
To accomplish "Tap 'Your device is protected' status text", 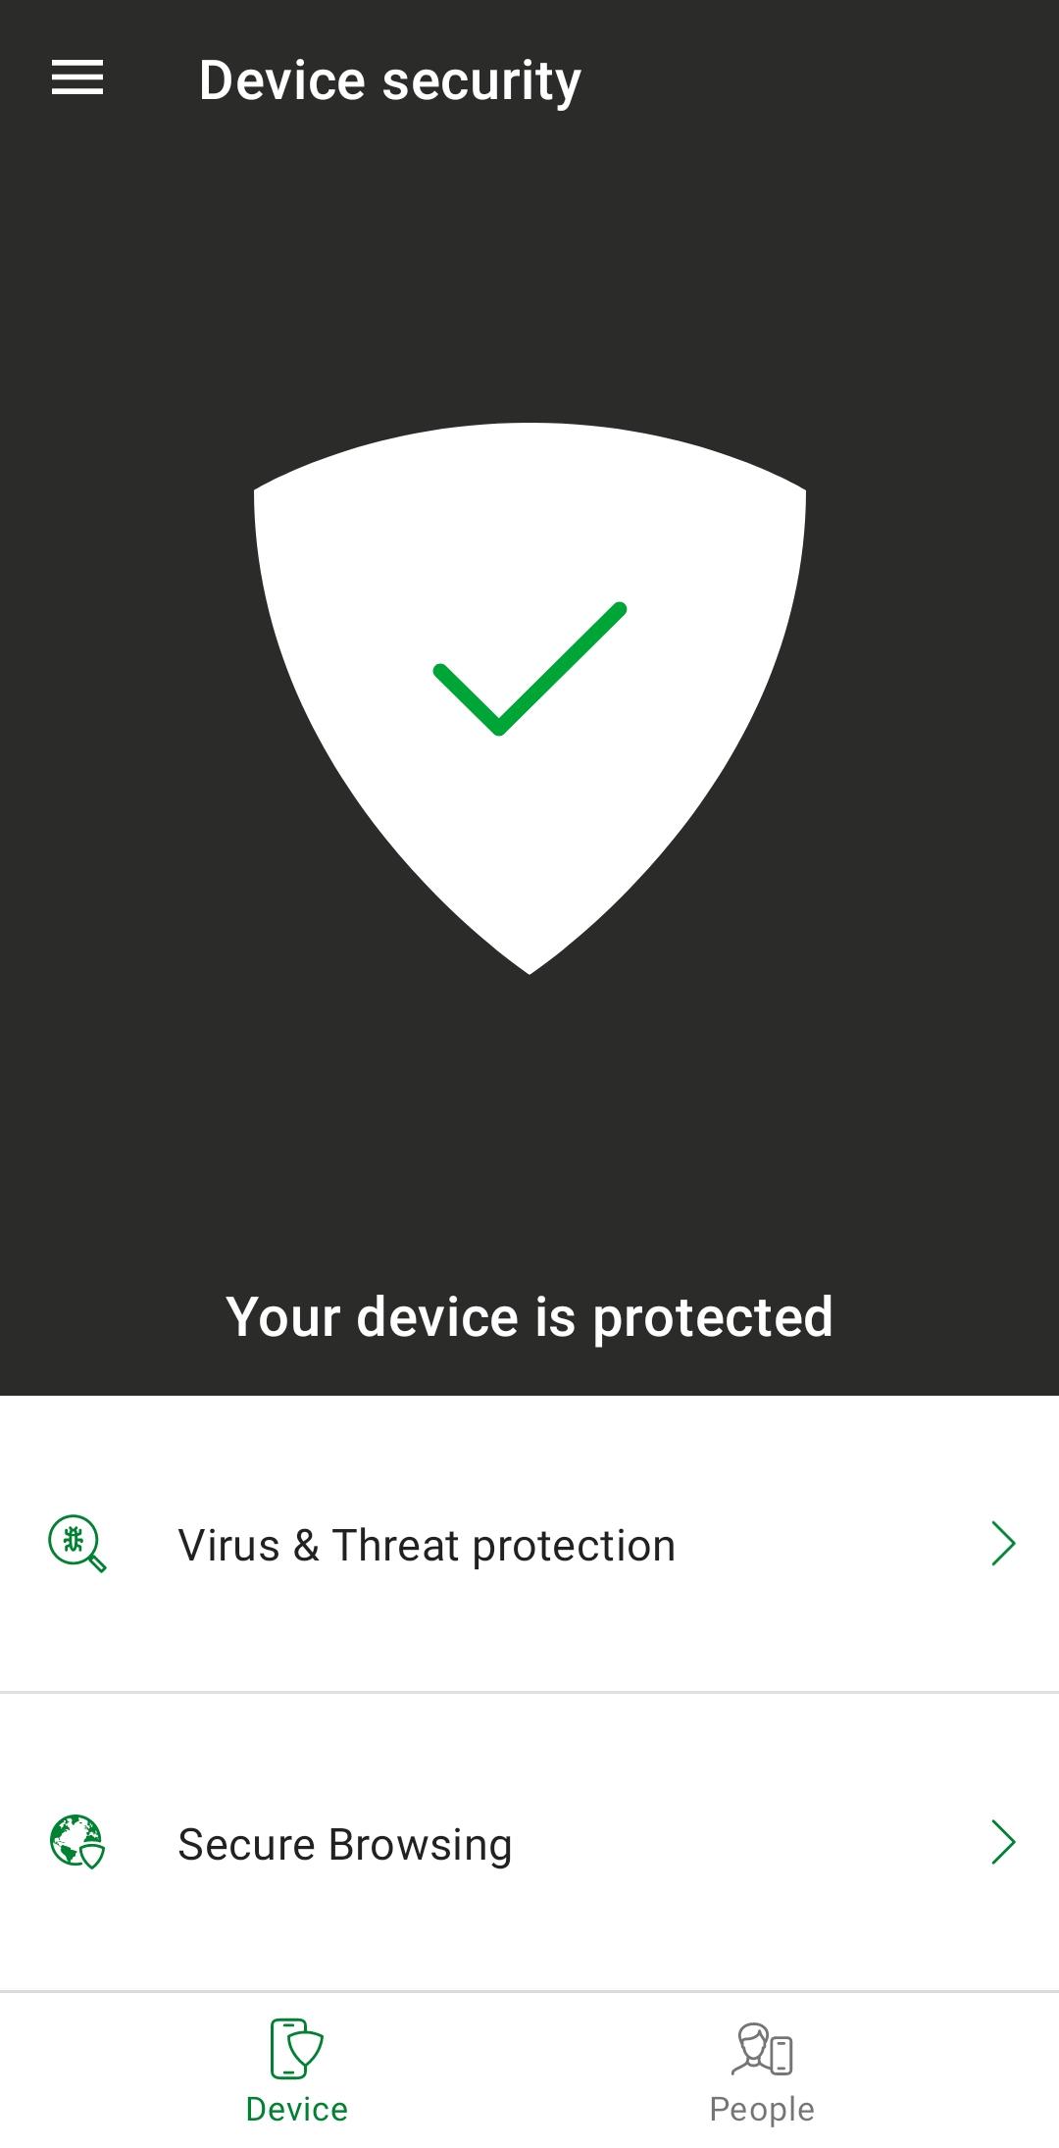I will click(x=529, y=1316).
